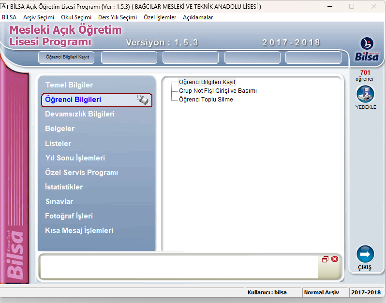
Task: Open Öğrenci Bilgileri Kayıt tree item
Action: point(207,82)
